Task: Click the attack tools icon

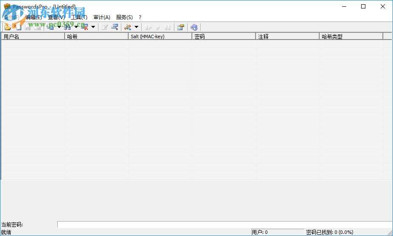Action: tap(128, 27)
